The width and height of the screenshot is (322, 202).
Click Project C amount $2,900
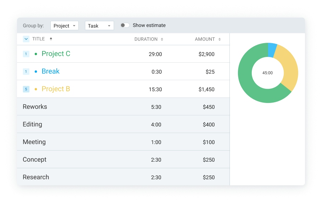coord(206,54)
